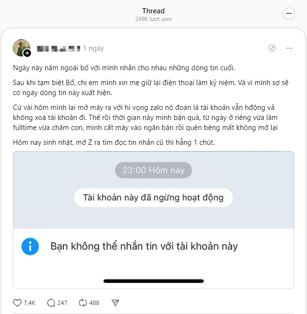Screen dimensions: 307x314
Task: Share the post via paper plane icon
Action: (115, 303)
